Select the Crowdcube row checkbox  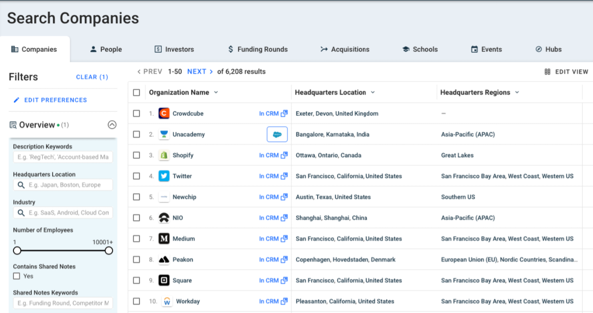[x=136, y=114]
